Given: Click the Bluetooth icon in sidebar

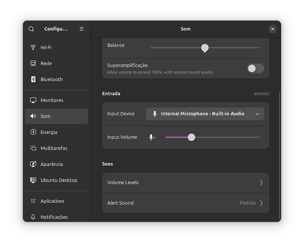Looking at the screenshot, I should tap(33, 80).
